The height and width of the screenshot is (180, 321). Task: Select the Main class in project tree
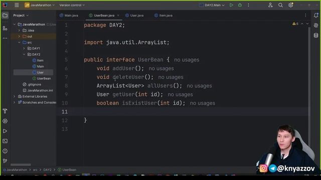point(38,66)
